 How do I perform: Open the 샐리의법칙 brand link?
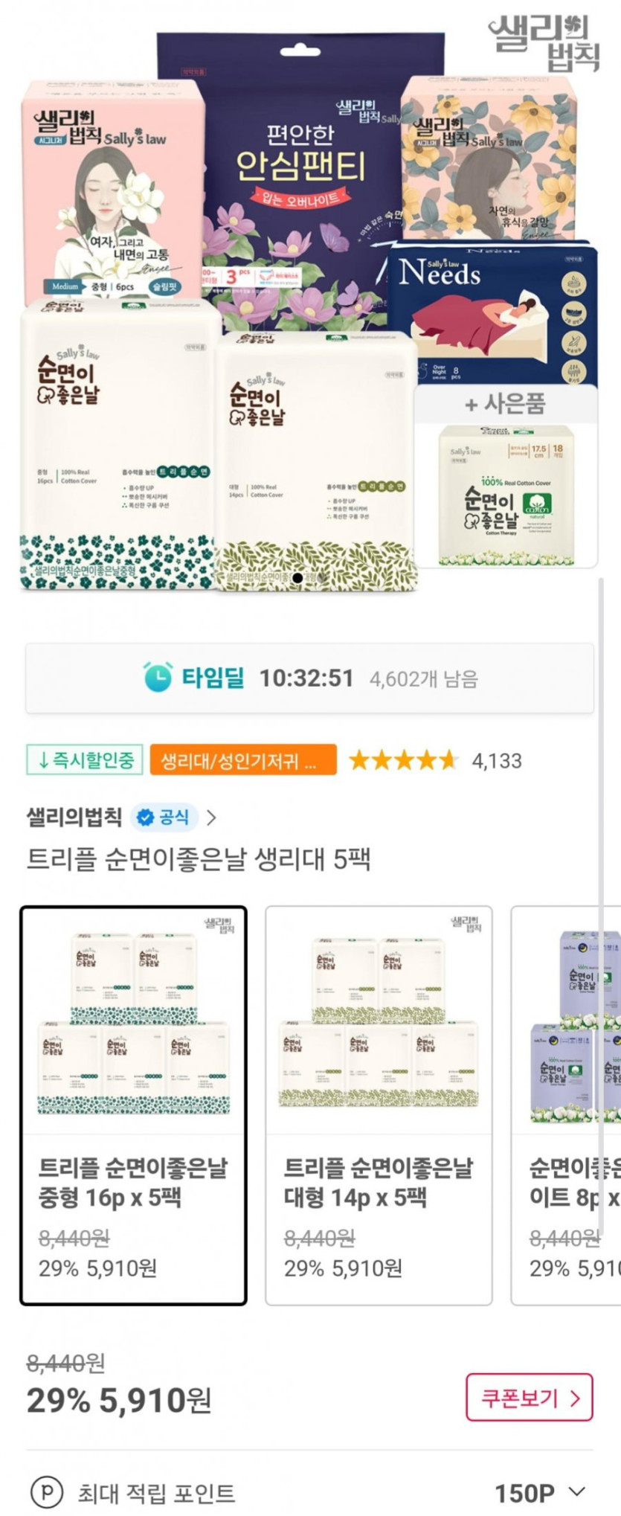point(74,818)
